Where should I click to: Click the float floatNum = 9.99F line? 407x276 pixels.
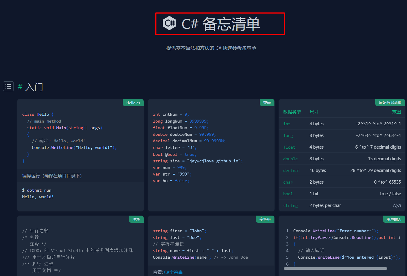(181, 128)
